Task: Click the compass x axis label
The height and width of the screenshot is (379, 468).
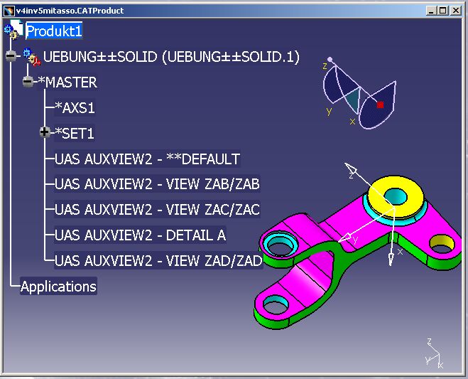Action: [352, 122]
